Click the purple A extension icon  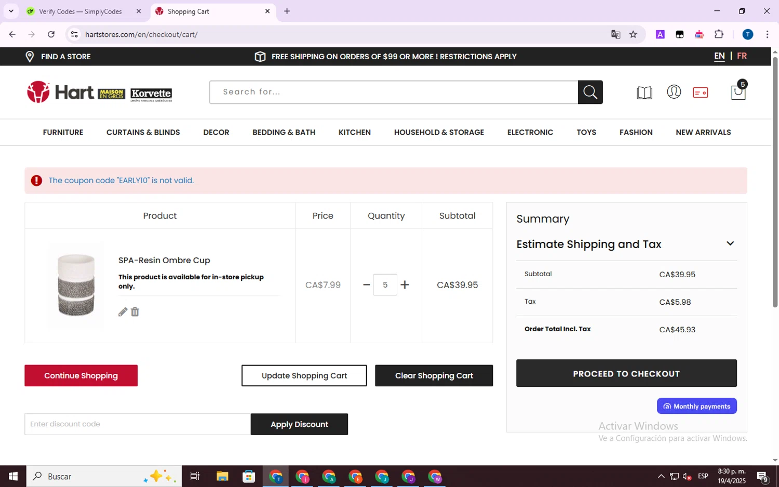(x=660, y=34)
